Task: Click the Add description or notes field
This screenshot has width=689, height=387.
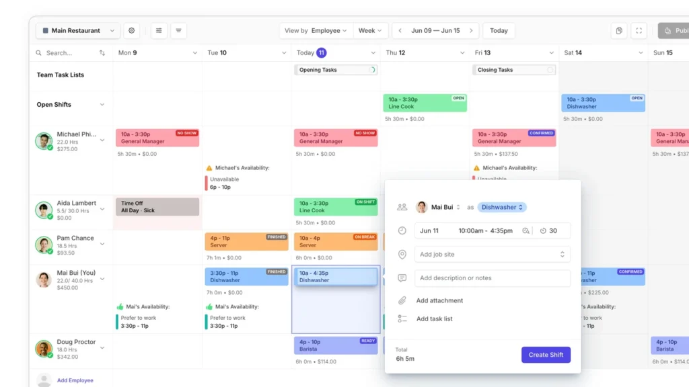Action: (x=493, y=278)
